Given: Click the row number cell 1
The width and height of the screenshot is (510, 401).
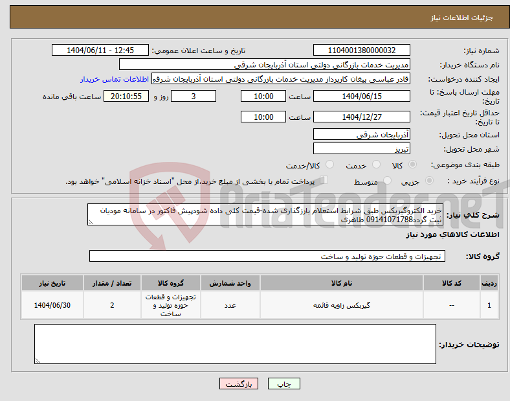Looking at the screenshot, I should coord(489,305).
